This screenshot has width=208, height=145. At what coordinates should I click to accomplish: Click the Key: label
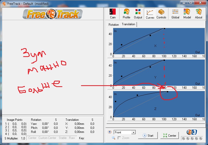(82, 138)
